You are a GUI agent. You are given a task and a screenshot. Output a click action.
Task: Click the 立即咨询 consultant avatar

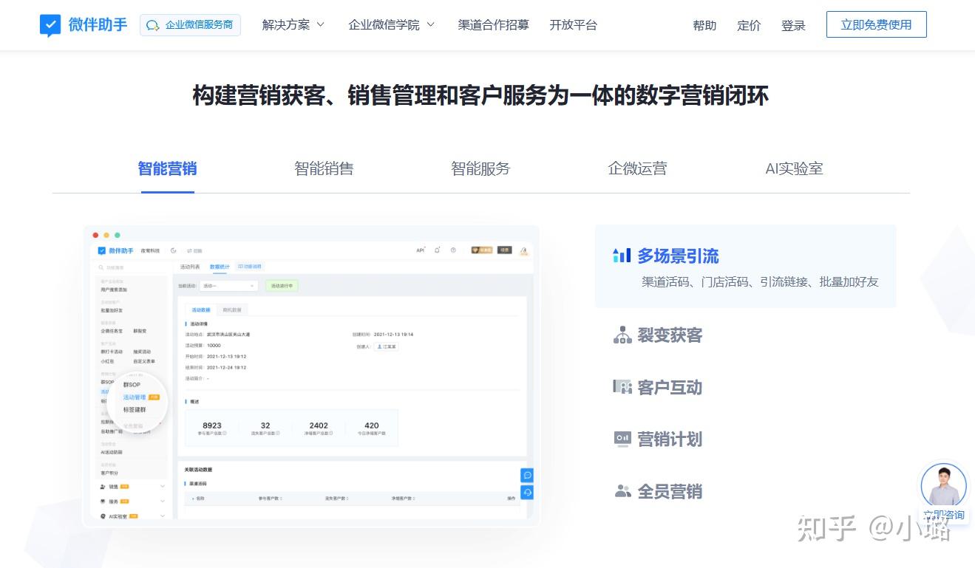[x=943, y=484]
